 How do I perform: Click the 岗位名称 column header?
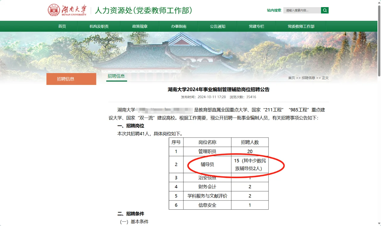[x=207, y=142]
